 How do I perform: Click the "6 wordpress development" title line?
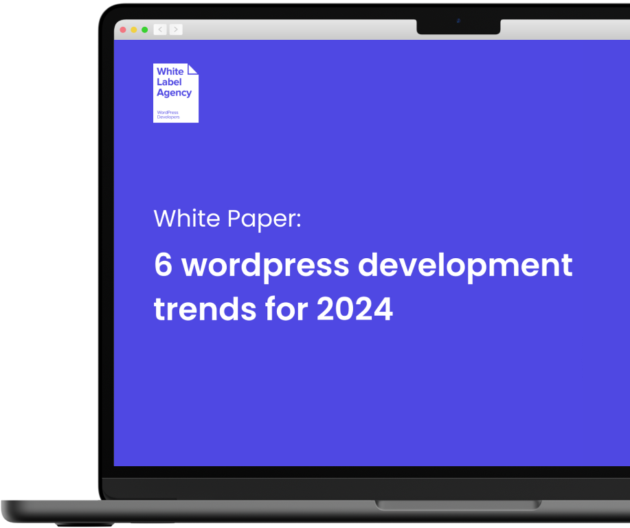click(363, 266)
